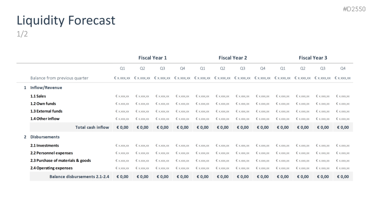Select the 2.4 Operating expenses label
Viewport: 372px width, 209px height.
pos(51,168)
